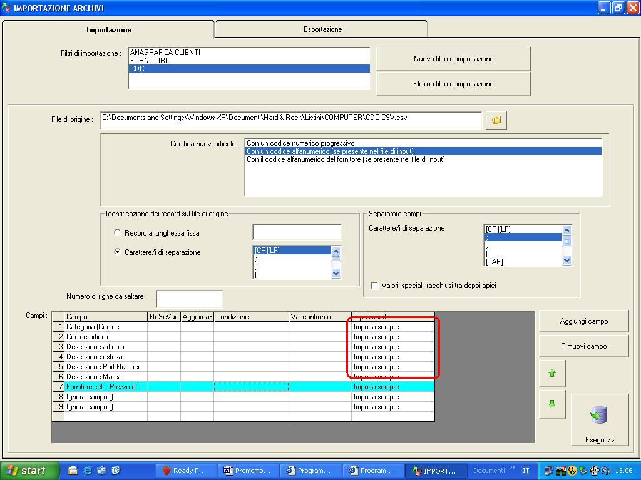The width and height of the screenshot is (641, 480).
Task: Select [CR][LF] in record separator list
Action: coord(292,251)
